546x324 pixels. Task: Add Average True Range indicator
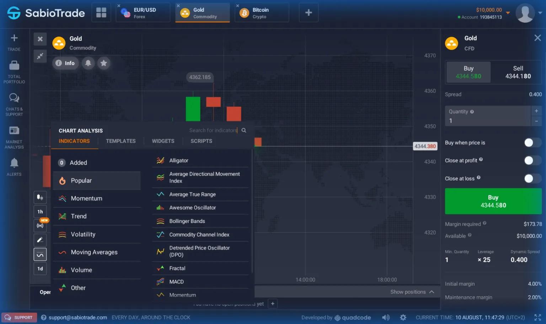tap(200, 194)
